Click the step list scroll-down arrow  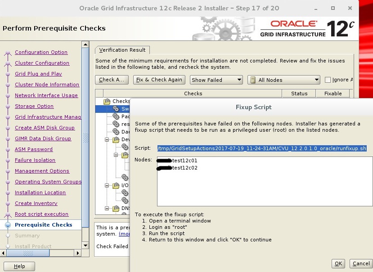click(x=85, y=245)
